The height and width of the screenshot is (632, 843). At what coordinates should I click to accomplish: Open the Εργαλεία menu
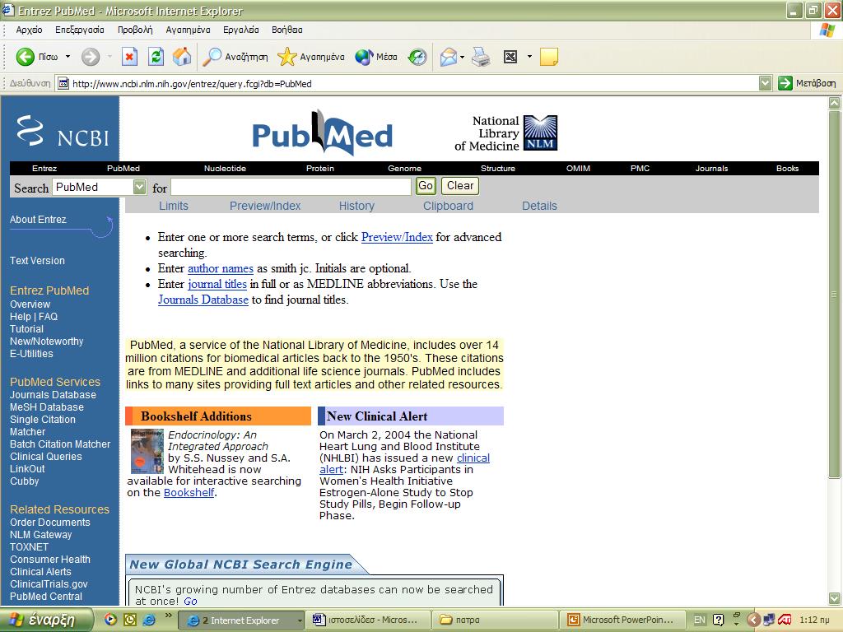click(241, 30)
